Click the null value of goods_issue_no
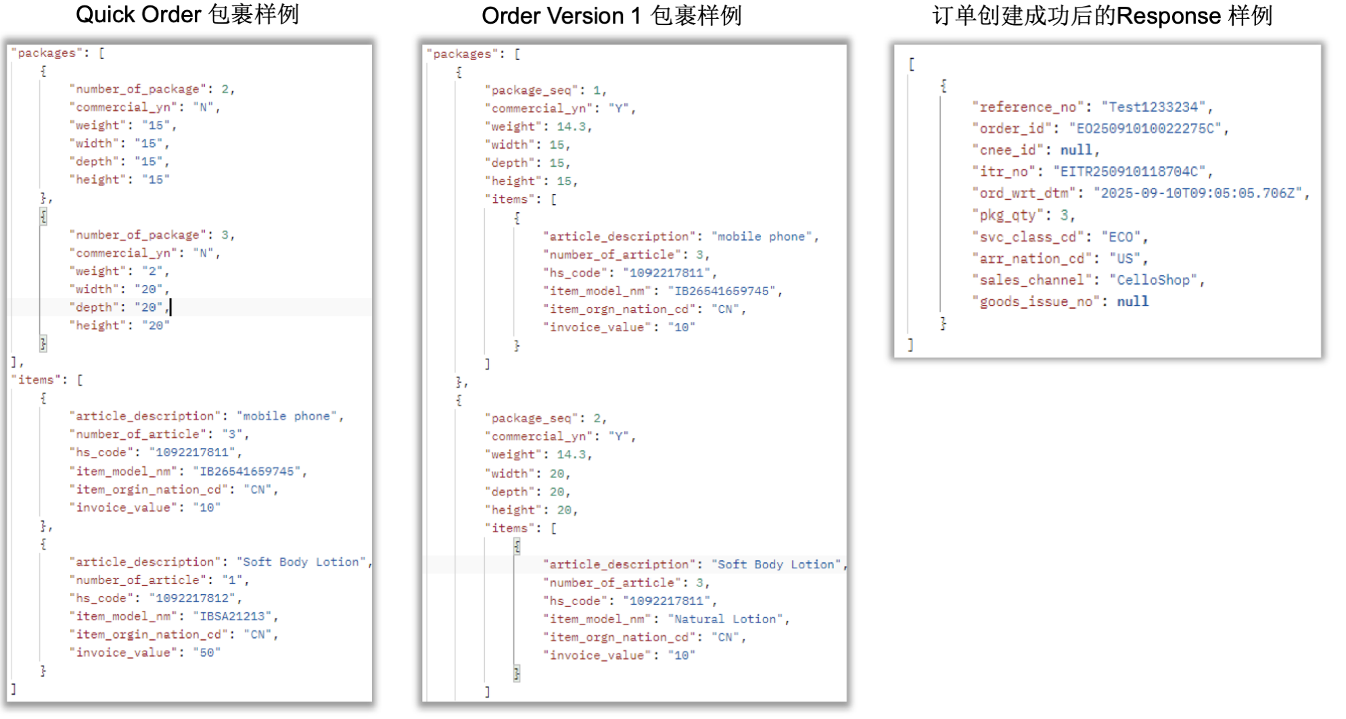The height and width of the screenshot is (719, 1346). [x=1132, y=301]
